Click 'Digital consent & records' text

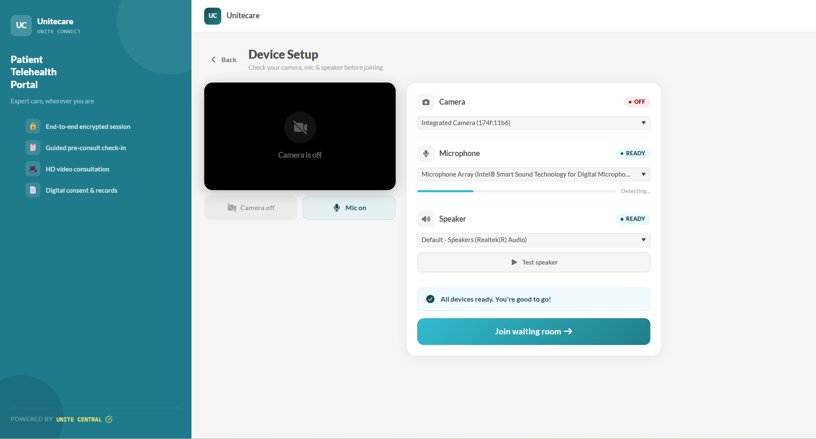click(82, 190)
